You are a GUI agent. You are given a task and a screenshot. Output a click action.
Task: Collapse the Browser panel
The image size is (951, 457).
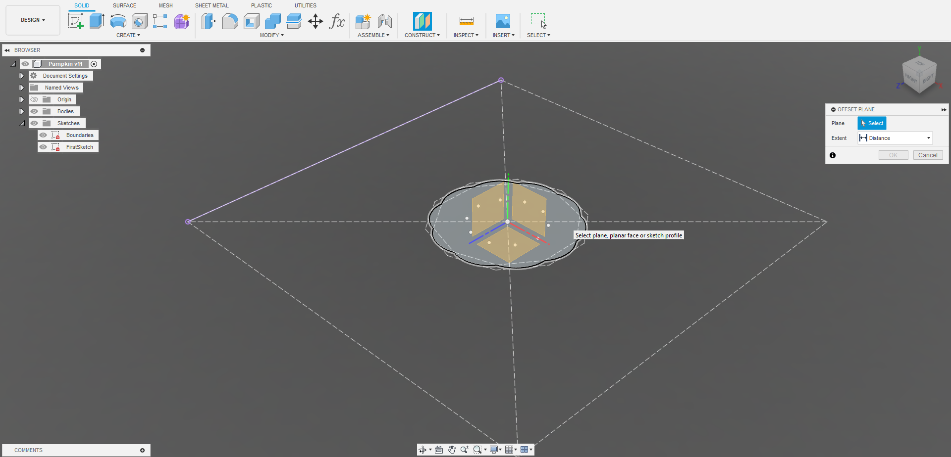pyautogui.click(x=7, y=50)
